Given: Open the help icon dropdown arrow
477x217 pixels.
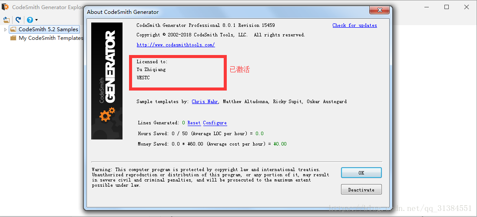Looking at the screenshot, I should point(36,20).
